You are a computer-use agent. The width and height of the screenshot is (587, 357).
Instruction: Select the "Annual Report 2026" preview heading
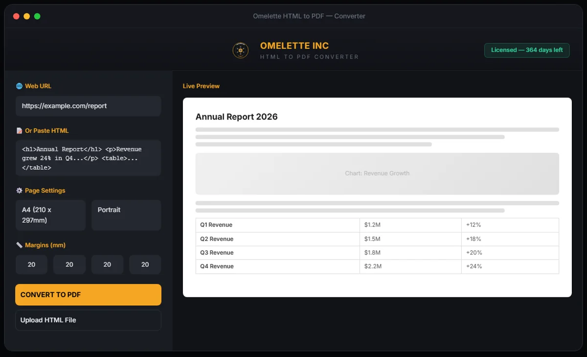click(237, 117)
